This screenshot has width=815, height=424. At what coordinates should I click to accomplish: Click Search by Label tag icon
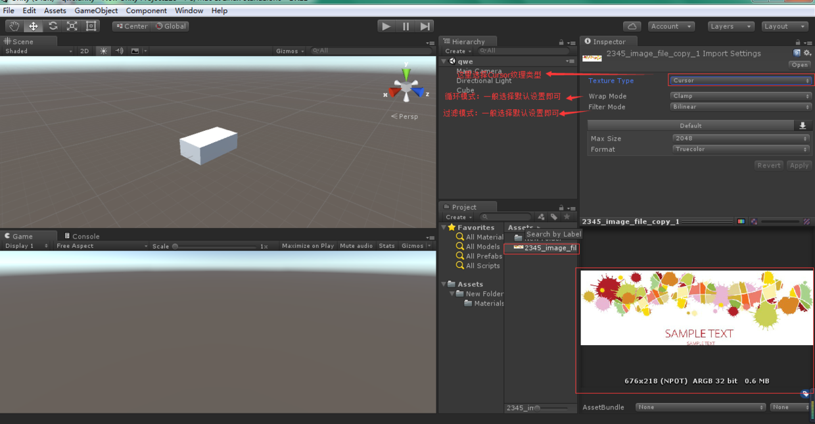[554, 217]
